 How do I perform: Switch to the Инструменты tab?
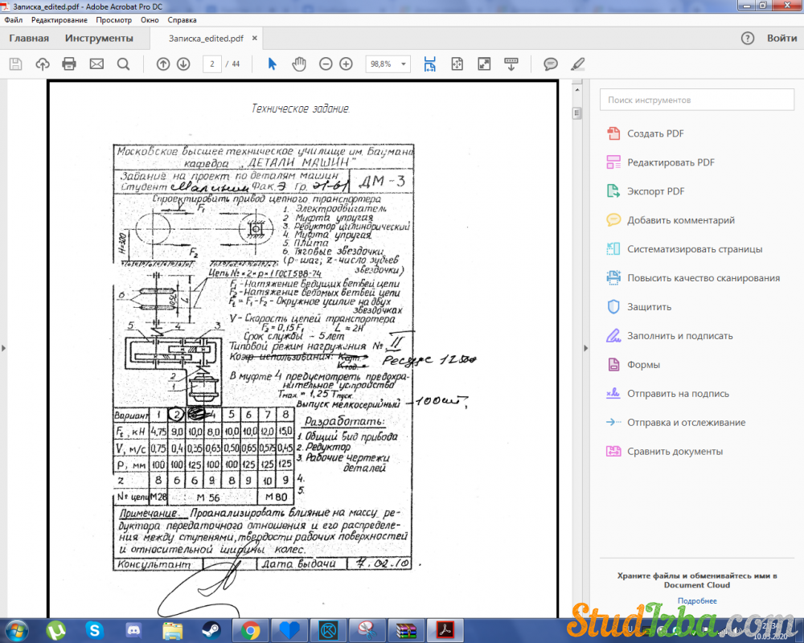99,38
